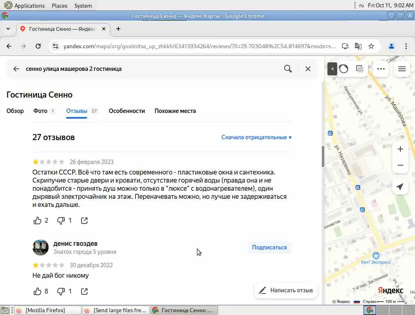Open more map tools three dots

(x=381, y=69)
